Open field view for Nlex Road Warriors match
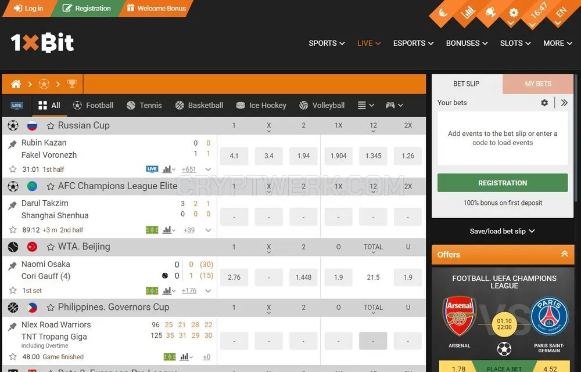Screen dimensions: 581x372 170,357
